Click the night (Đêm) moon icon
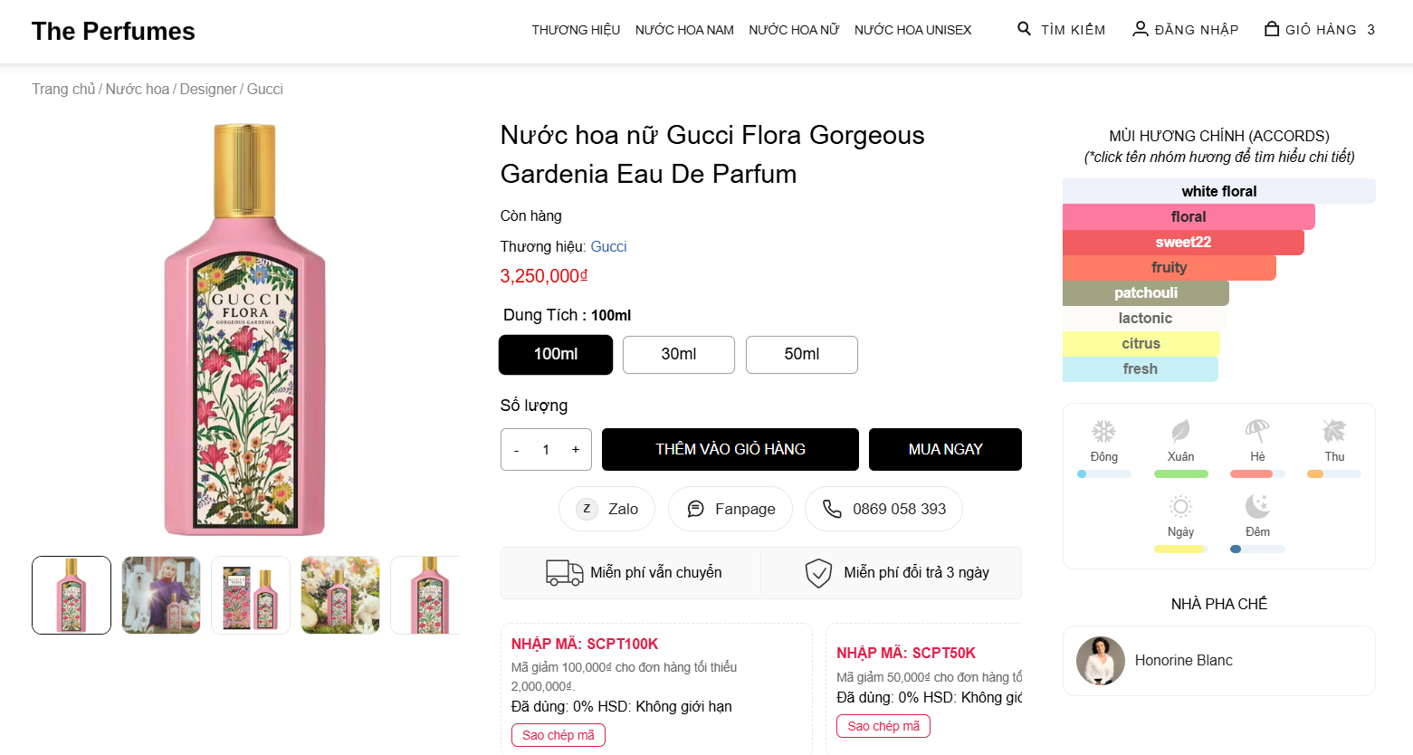Viewport: 1413px width, 755px height. [1257, 506]
